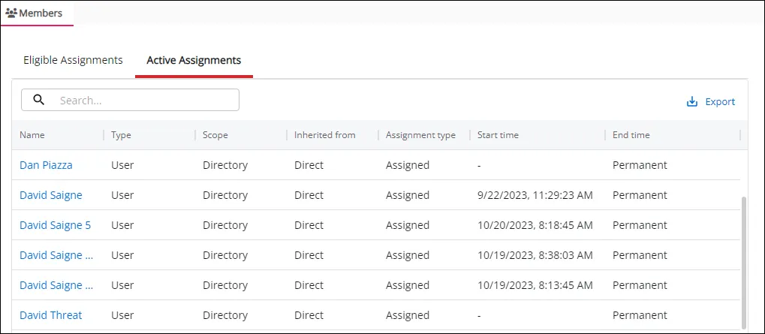Sort by the Start time column
This screenshot has height=334, width=765.
[x=498, y=135]
